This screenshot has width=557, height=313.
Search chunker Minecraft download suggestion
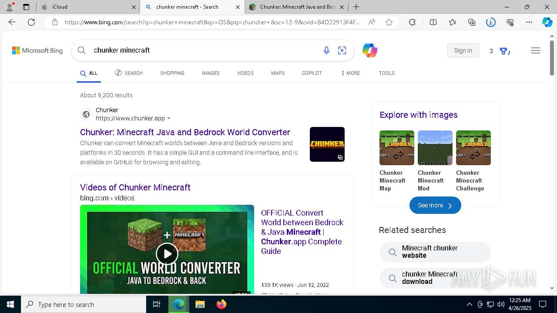[435, 278]
